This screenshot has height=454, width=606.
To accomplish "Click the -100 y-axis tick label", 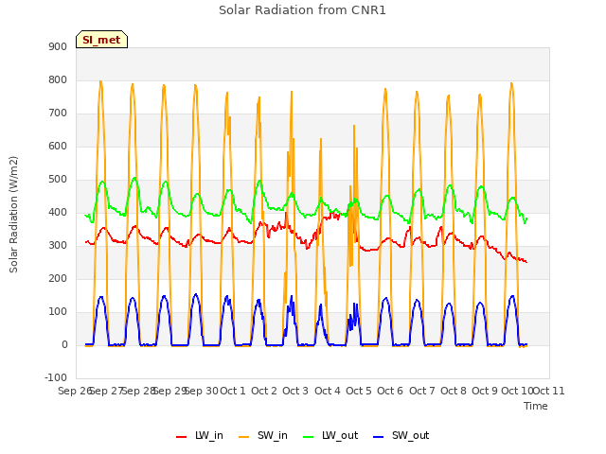I will point(56,378).
